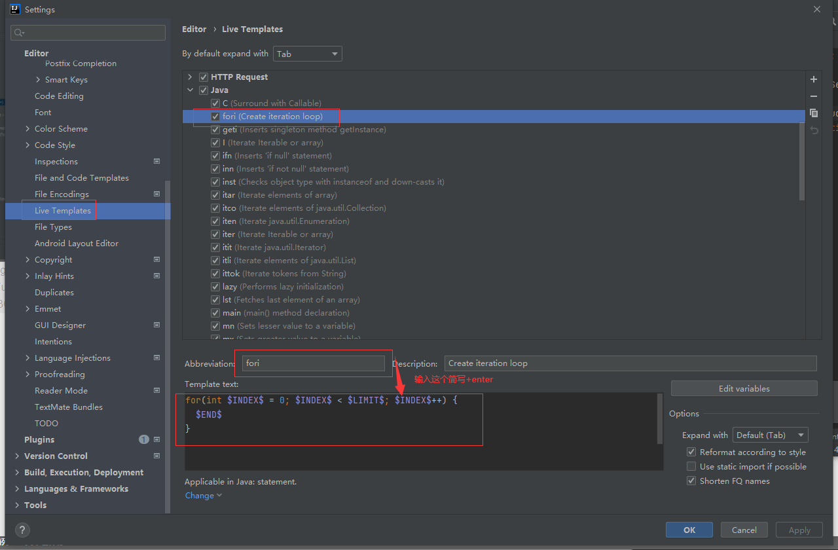Click the Plugins update count badge
838x550 pixels.
tap(144, 439)
